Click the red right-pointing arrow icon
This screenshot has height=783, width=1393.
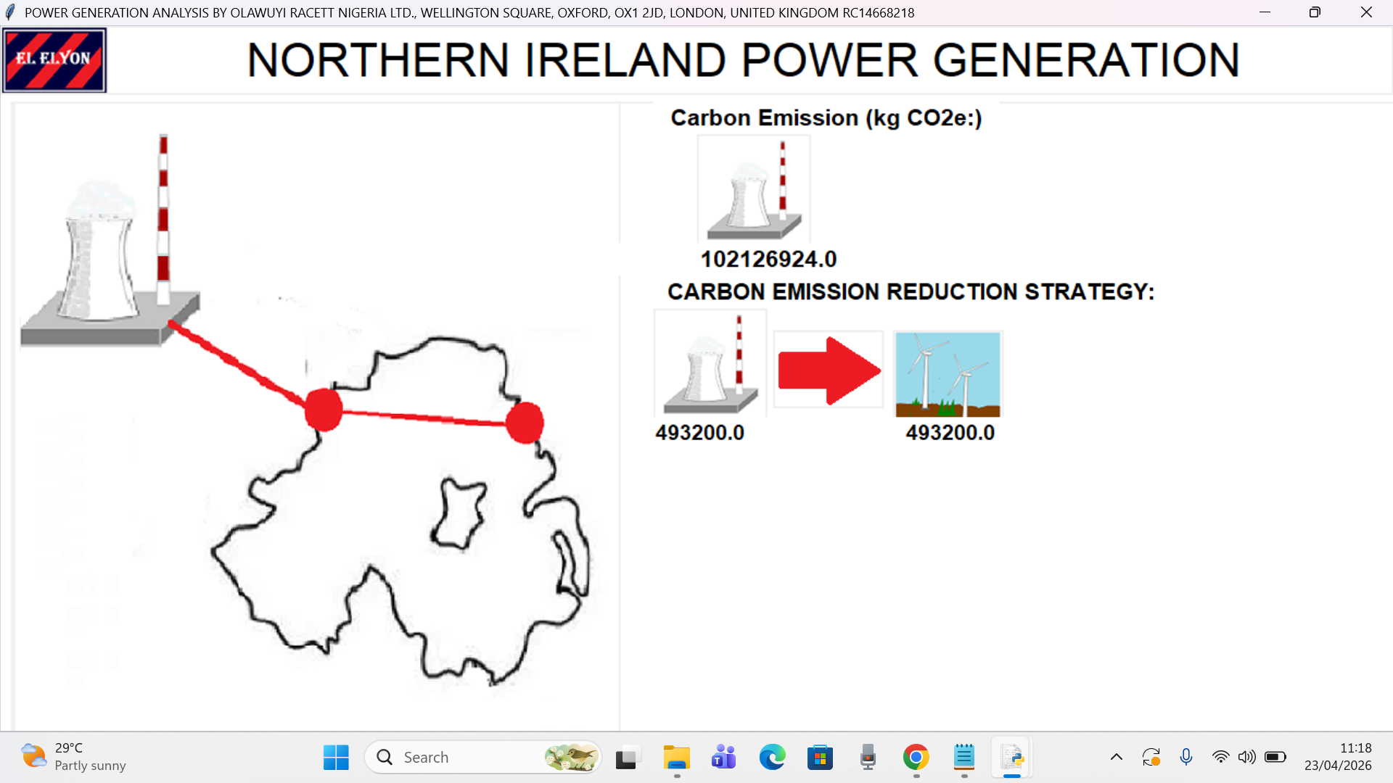(x=829, y=370)
